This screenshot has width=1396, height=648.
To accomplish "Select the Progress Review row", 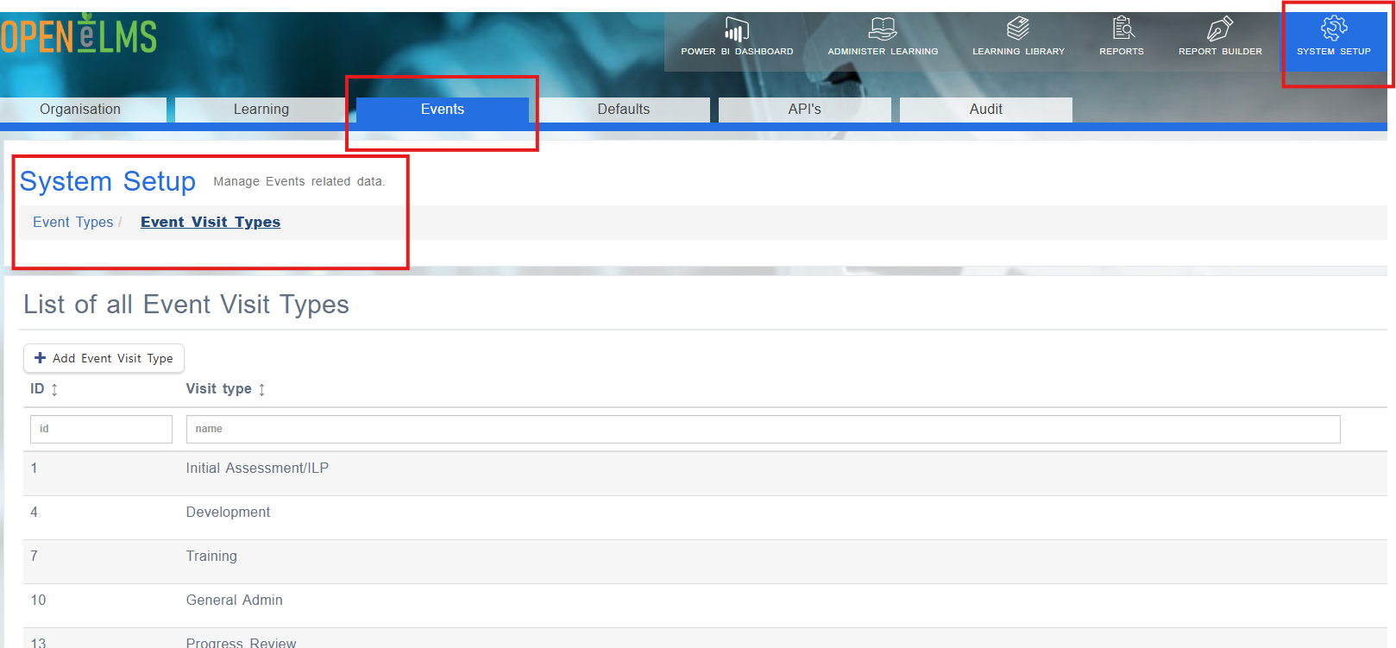I will [x=705, y=639].
